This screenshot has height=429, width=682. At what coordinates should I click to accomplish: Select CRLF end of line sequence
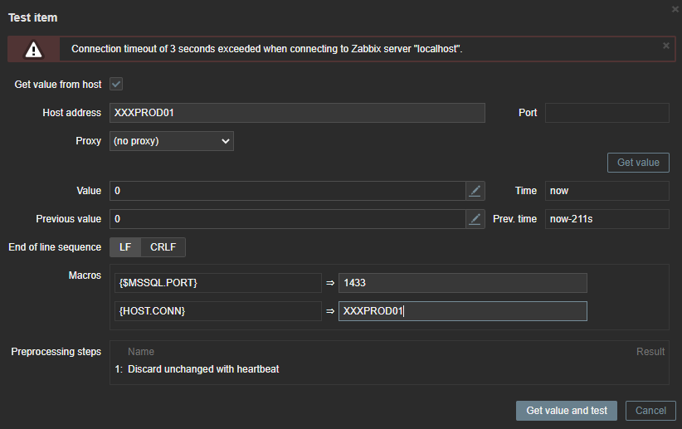coord(163,247)
